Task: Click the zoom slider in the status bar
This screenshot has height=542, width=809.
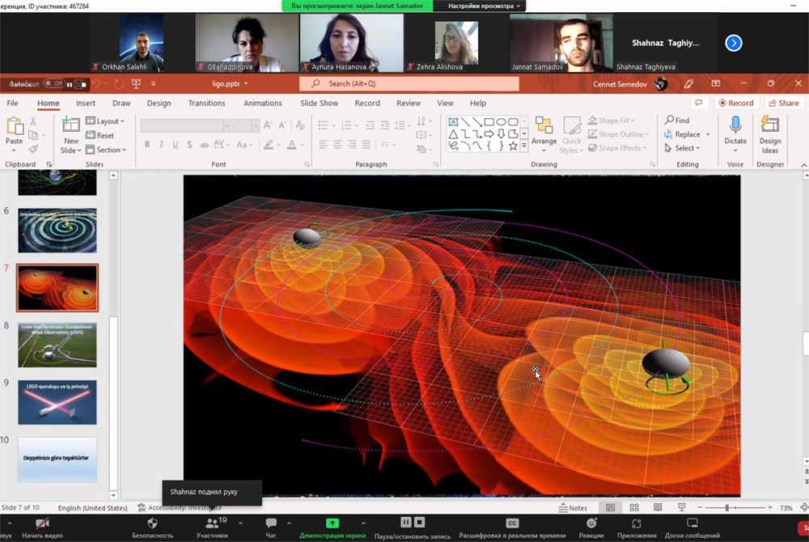Action: pos(727,508)
